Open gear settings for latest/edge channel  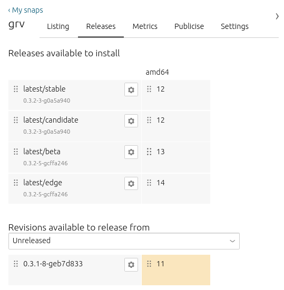[131, 183]
